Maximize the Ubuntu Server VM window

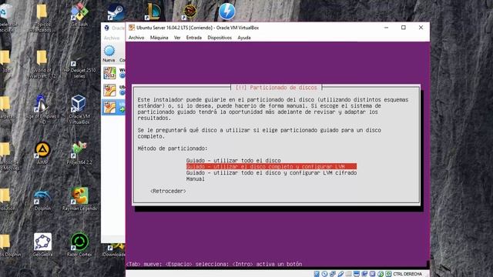point(404,28)
